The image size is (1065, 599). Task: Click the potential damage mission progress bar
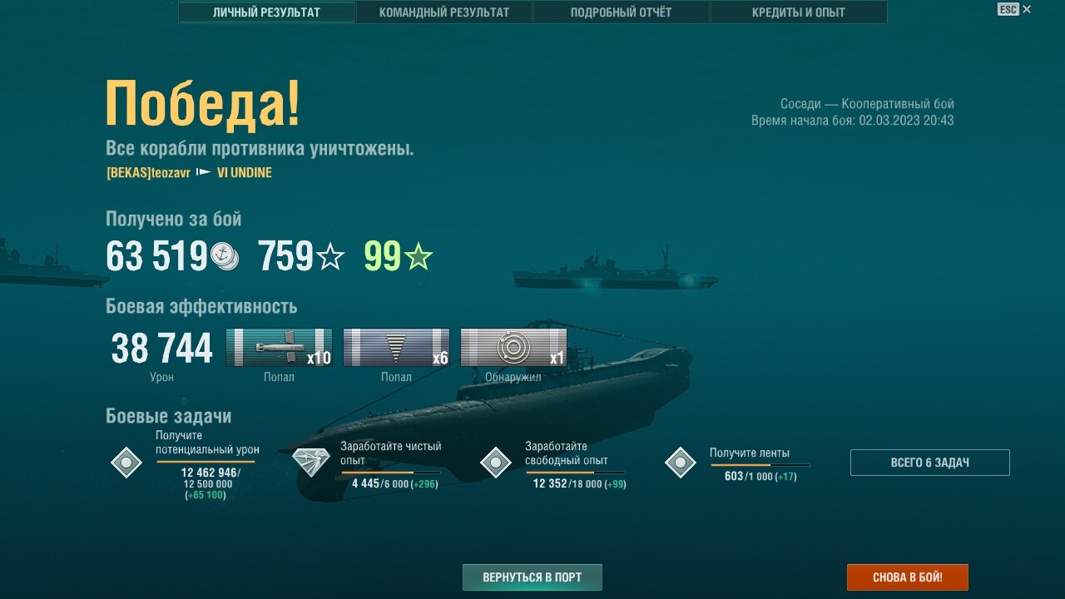coord(206,462)
